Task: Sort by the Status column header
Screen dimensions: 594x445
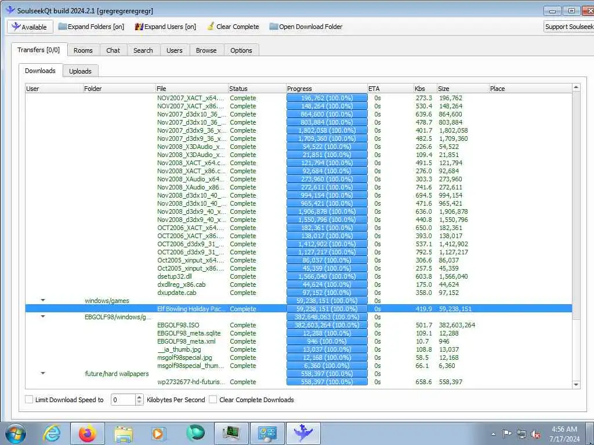Action: click(257, 89)
